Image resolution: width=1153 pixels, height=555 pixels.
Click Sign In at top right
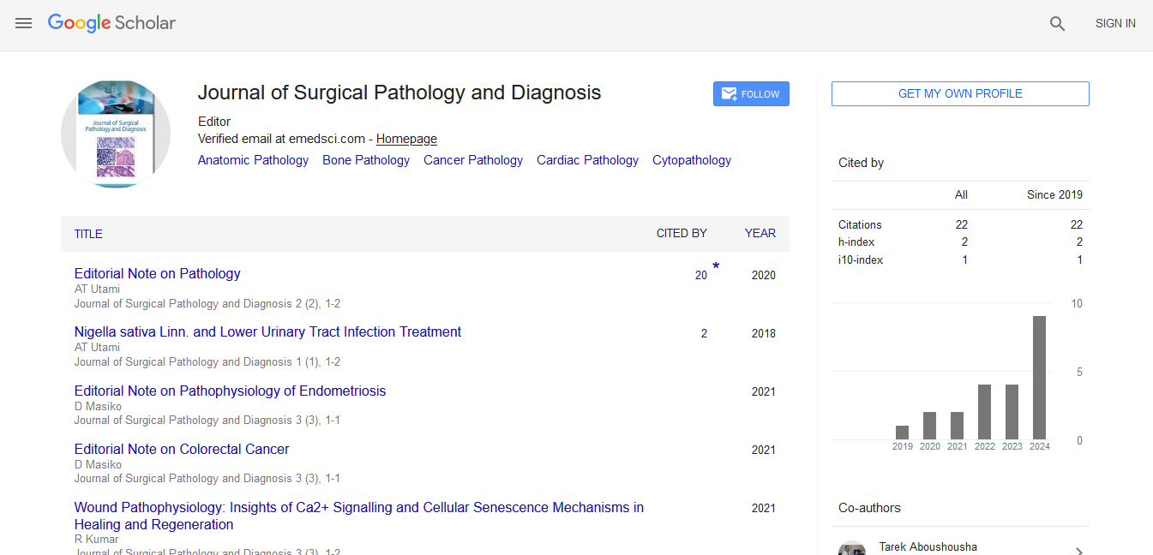1114,24
